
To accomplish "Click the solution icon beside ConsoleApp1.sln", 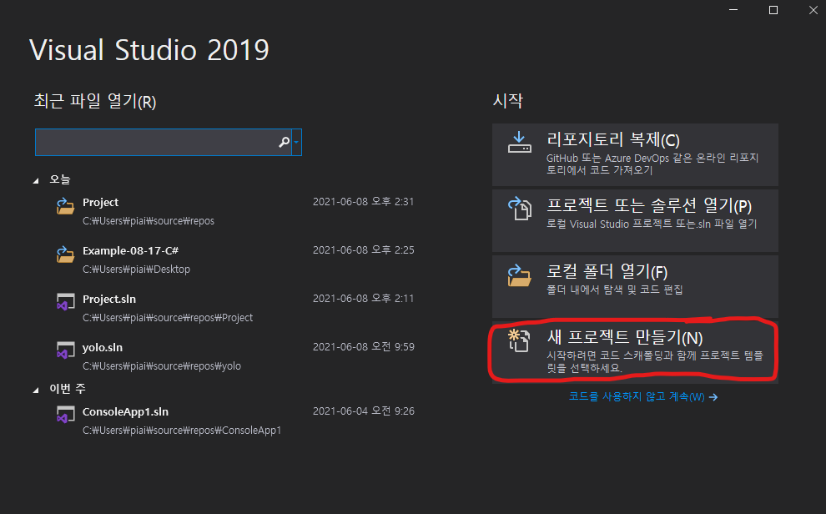I will (x=65, y=415).
